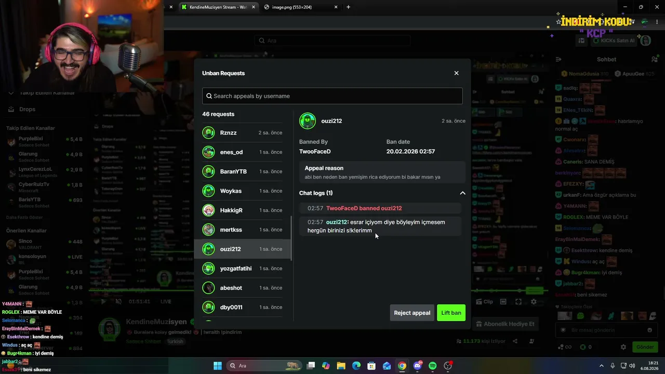Viewport: 665px width, 374px height.
Task: Click the abeshot avatar icon
Action: tap(208, 288)
